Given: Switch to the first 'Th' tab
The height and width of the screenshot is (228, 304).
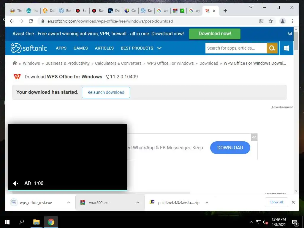Looking at the screenshot, I should (x=16, y=11).
